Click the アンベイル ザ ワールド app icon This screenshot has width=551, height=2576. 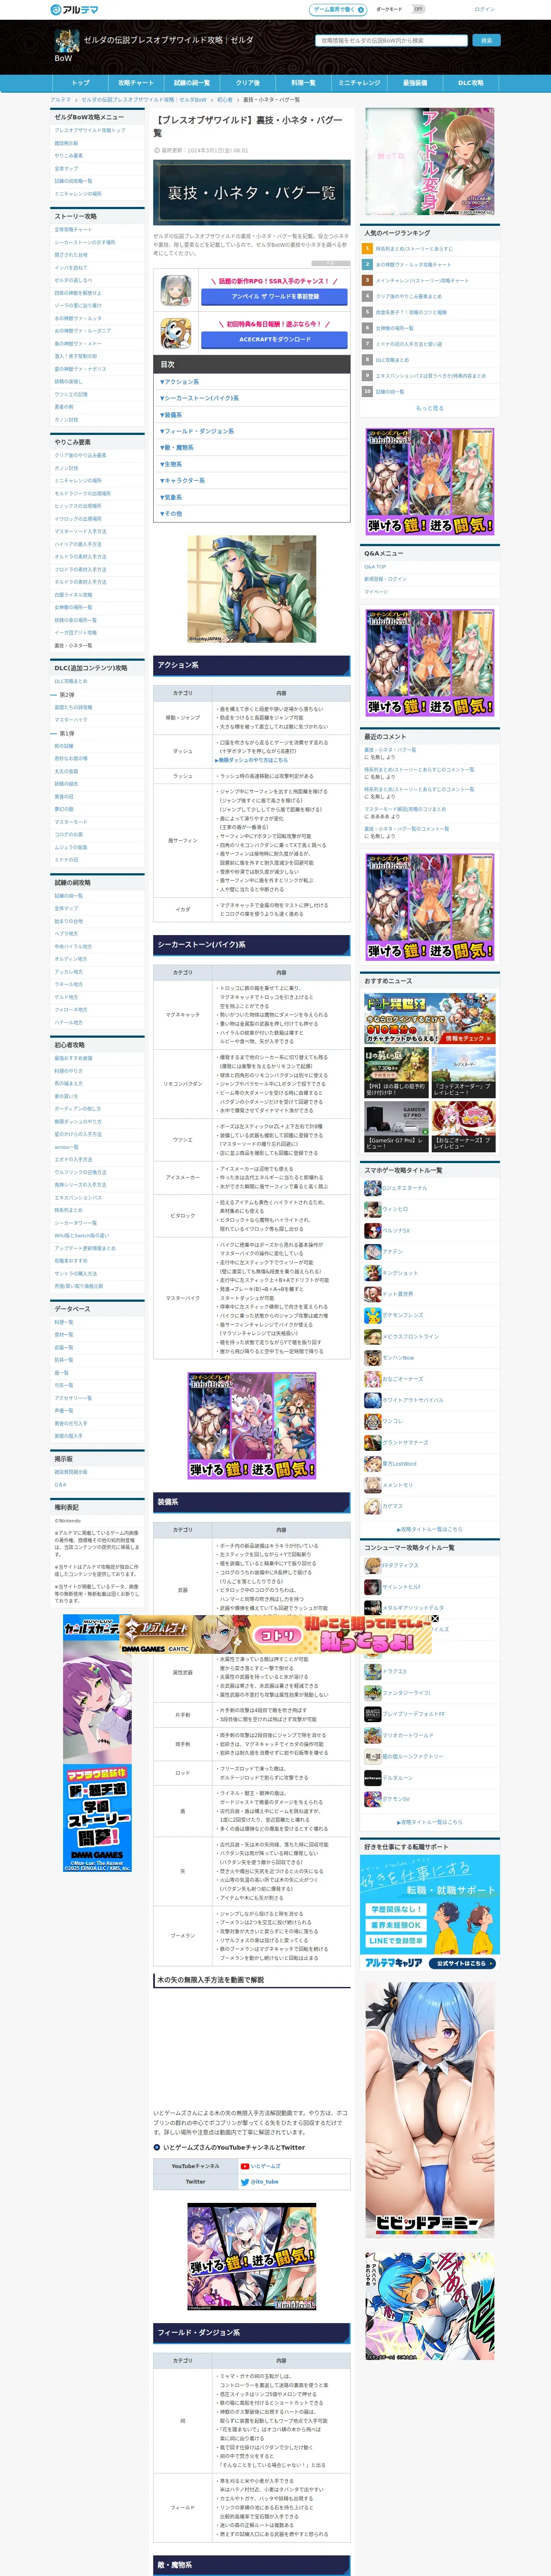tap(177, 290)
